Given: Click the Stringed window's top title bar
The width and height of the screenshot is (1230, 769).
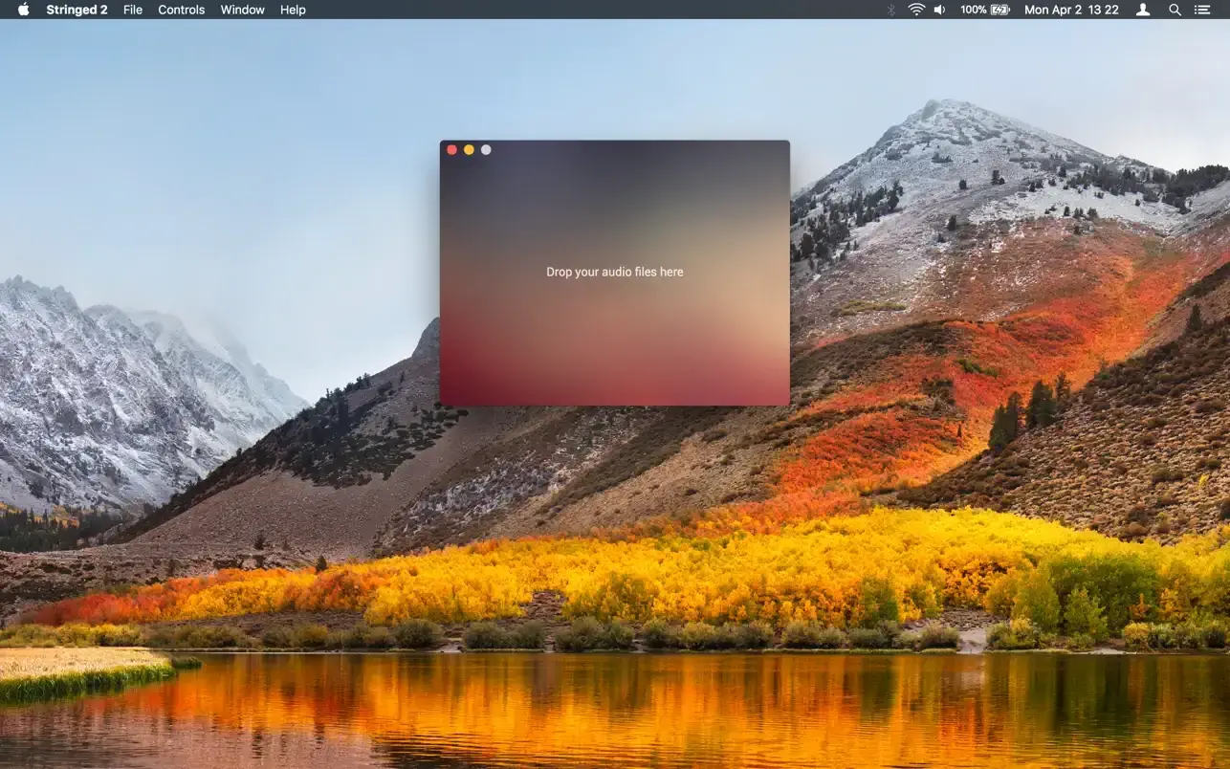Looking at the screenshot, I should pyautogui.click(x=631, y=150).
